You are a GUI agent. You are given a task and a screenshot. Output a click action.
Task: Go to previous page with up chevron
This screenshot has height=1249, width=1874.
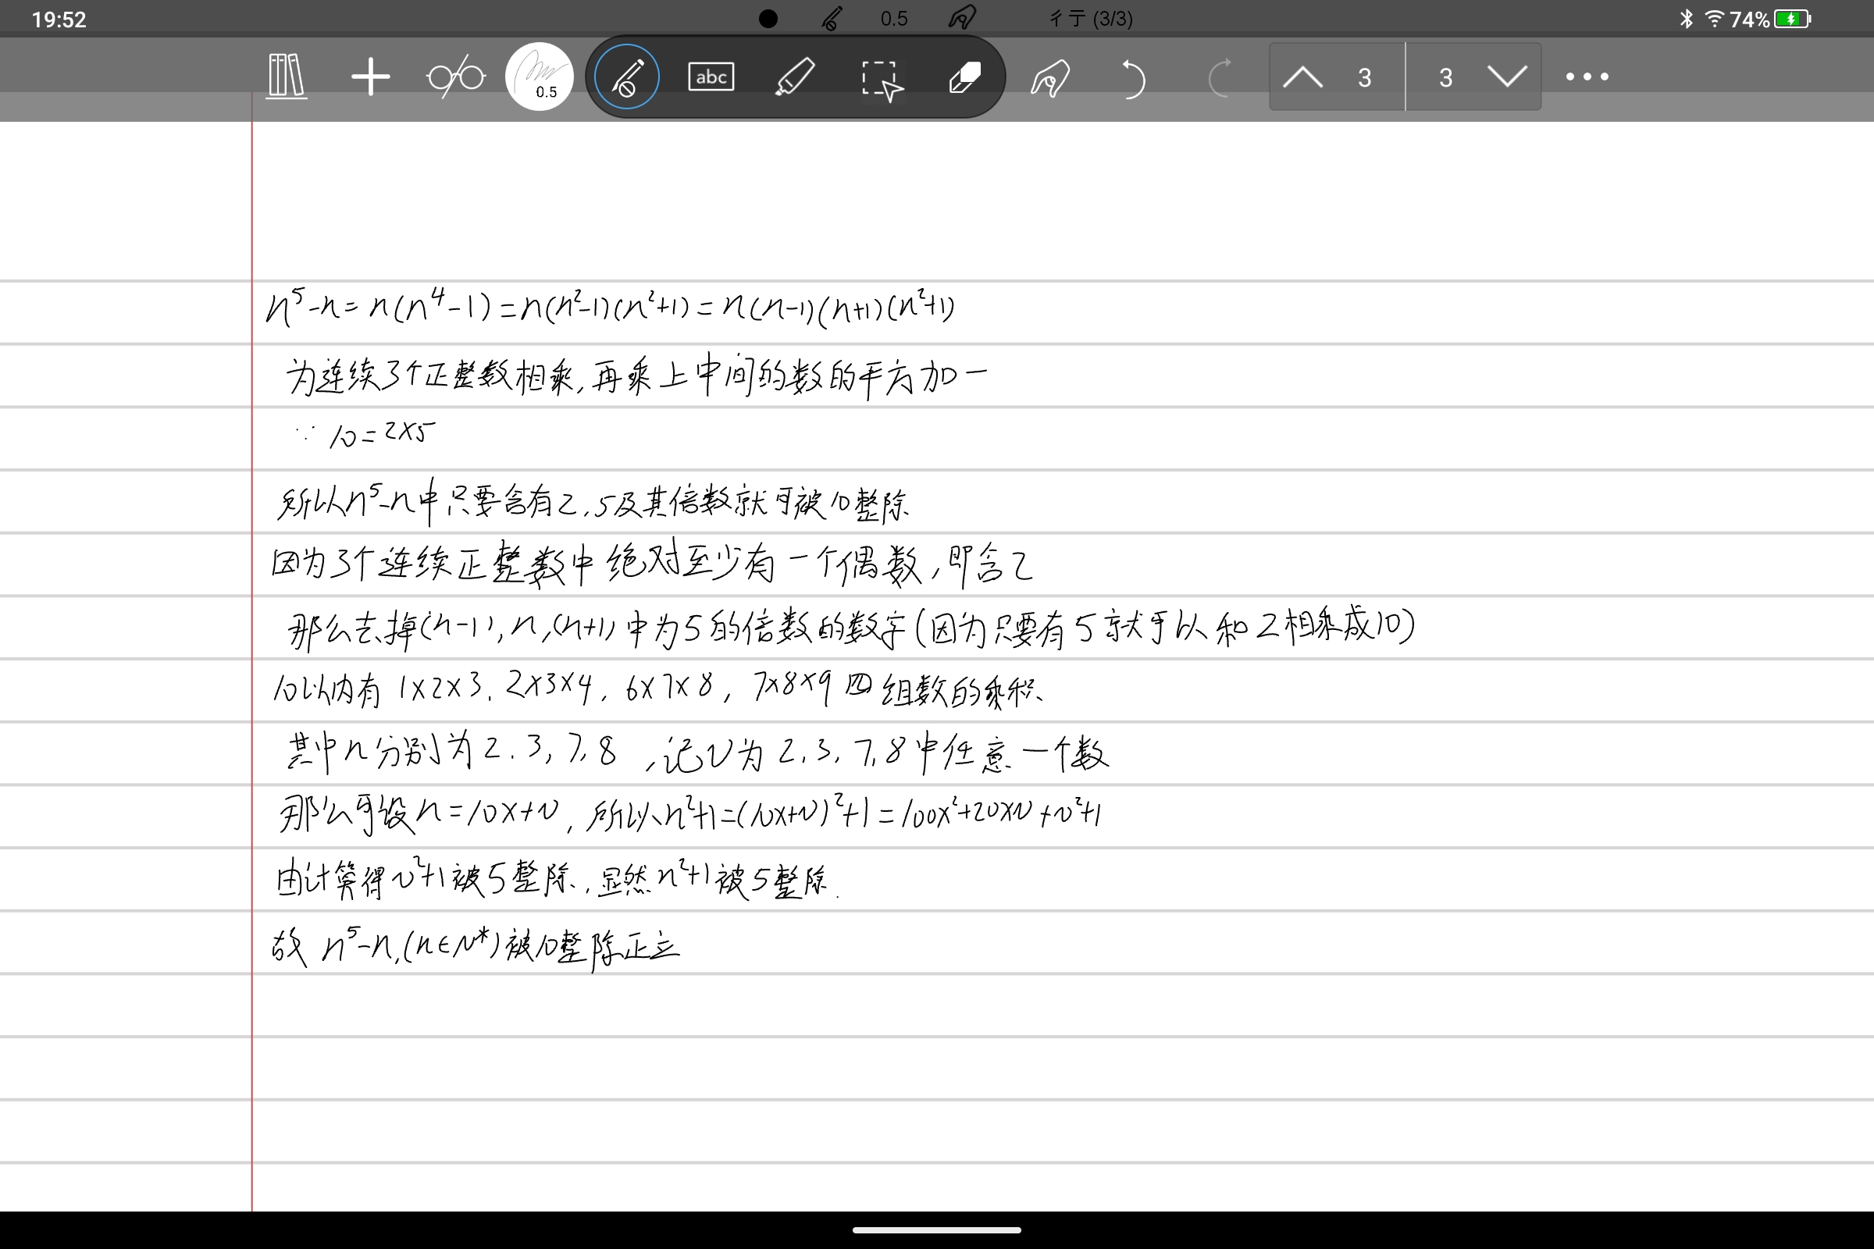coord(1304,77)
